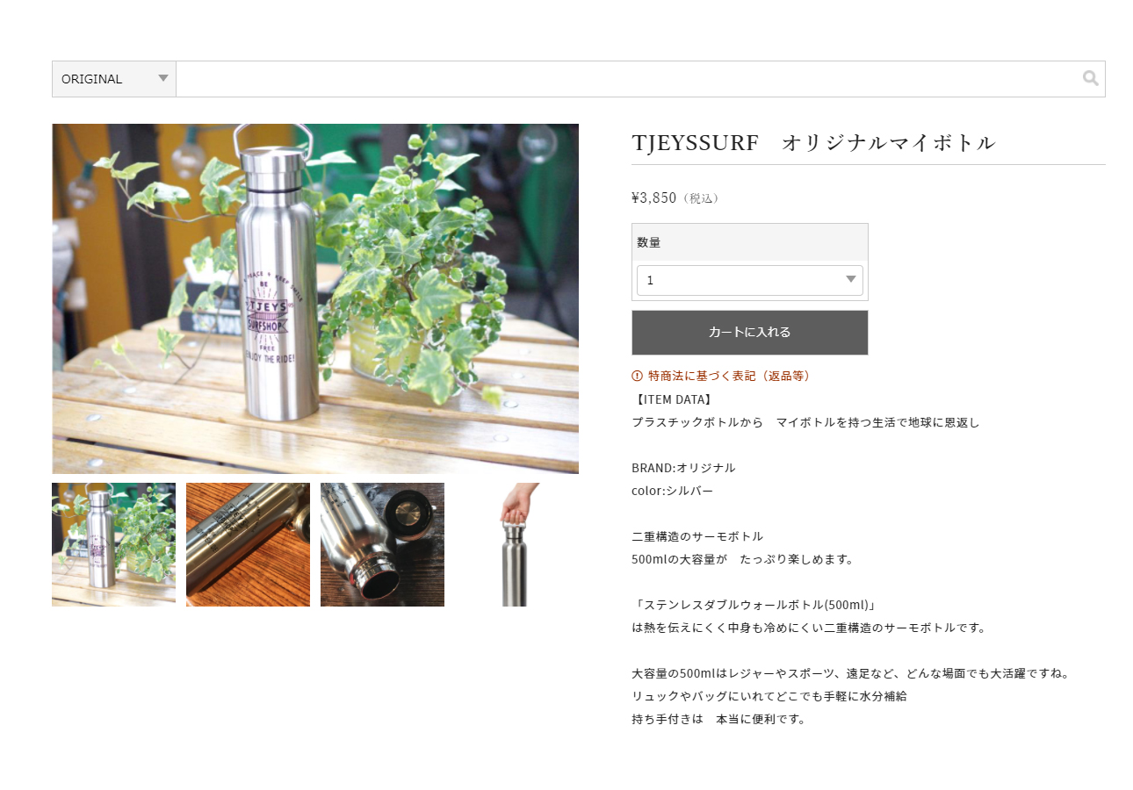The height and width of the screenshot is (790, 1133).
Task: Open the 数量 quantity dropdown
Action: pos(750,280)
